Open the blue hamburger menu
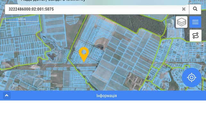 (x=195, y=22)
